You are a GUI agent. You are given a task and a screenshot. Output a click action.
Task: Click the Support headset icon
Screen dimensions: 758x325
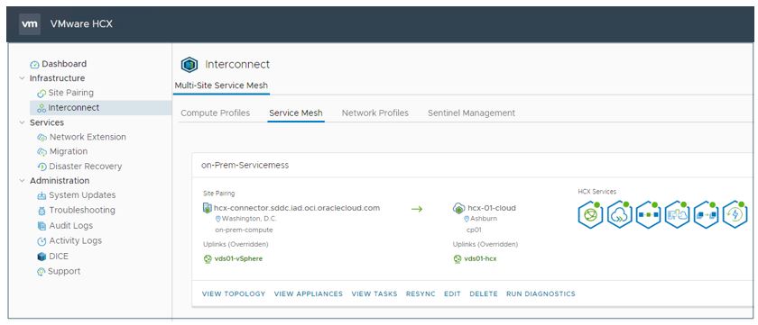tap(42, 272)
